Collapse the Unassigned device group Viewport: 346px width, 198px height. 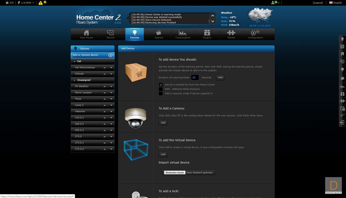click(x=75, y=80)
